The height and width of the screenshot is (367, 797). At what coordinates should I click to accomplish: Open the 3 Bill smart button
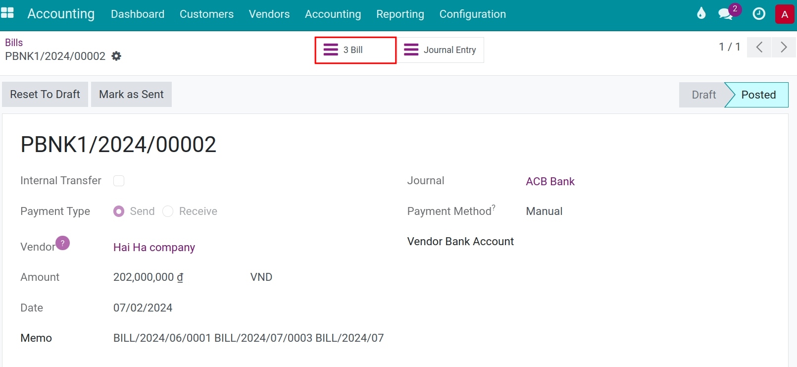click(x=355, y=50)
